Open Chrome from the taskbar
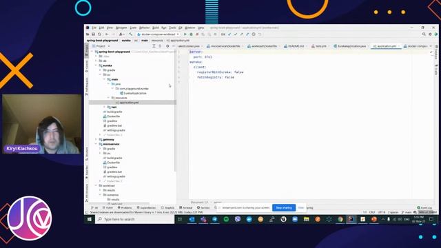Image resolution: width=441 pixels, height=248 pixels. coord(340,219)
